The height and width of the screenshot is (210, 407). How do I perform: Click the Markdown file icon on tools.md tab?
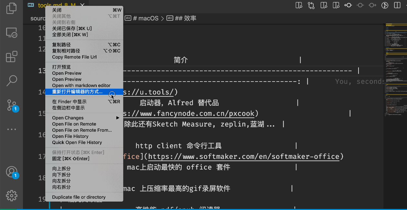31,5
